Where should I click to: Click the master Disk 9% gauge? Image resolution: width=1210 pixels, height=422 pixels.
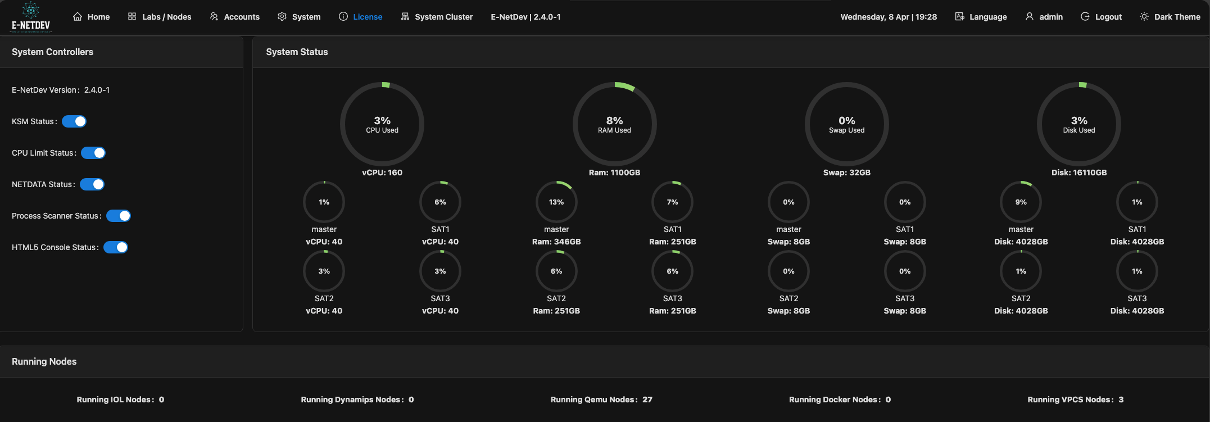(1021, 202)
